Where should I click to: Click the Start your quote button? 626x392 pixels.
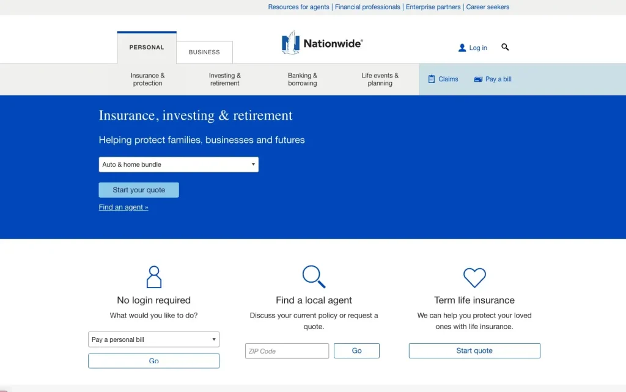(139, 190)
